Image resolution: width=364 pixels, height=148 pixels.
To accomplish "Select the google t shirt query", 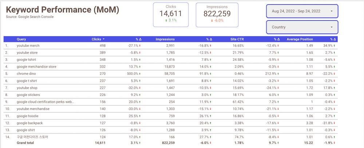I will pyautogui.click(x=27, y=81).
